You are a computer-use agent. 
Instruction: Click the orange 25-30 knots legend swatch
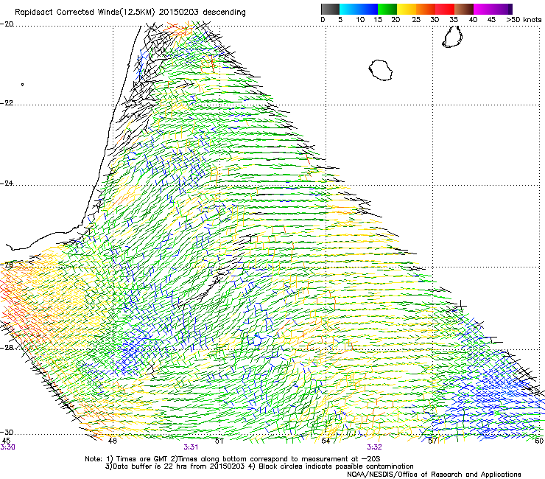pos(426,9)
